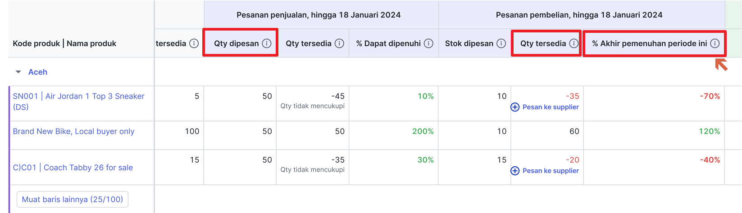742x213 pixels.
Task: Open info for % Akhir pemenuhan periode ini
Action: [715, 43]
